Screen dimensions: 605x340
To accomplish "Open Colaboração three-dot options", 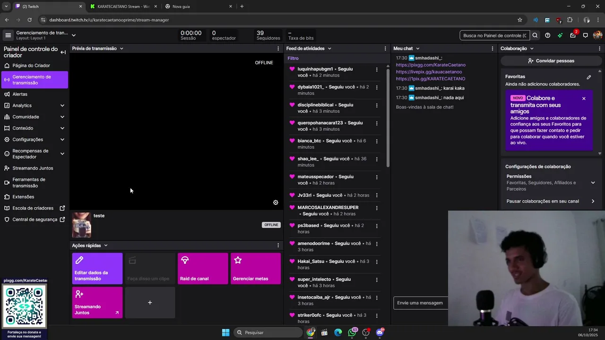I will point(599,49).
